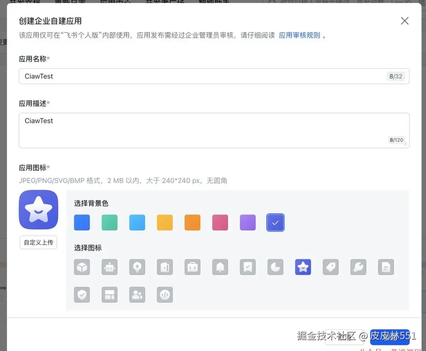Select the people group icon
This screenshot has height=351, width=426.
click(137, 294)
